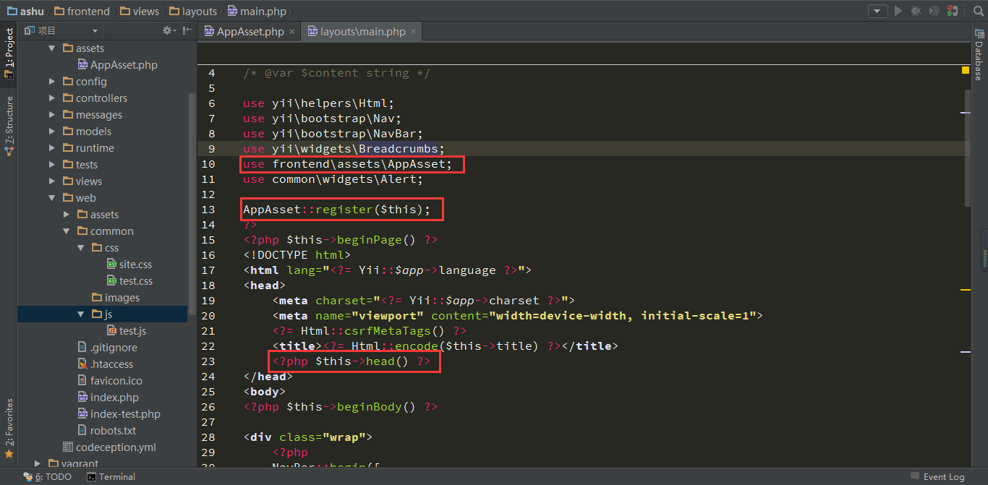Screen dimensions: 988x485
Task: Click the views breadcrumb
Action: tap(140, 11)
